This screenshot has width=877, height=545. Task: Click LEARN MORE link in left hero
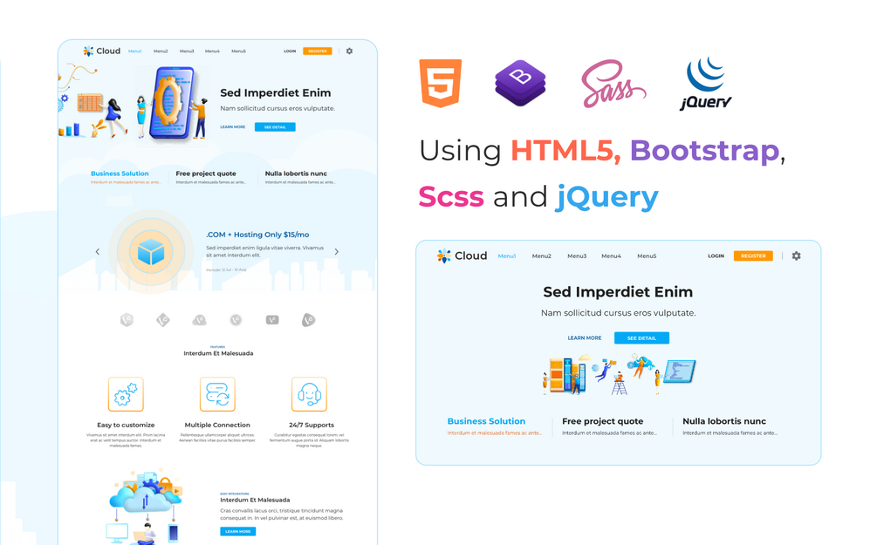pyautogui.click(x=233, y=127)
